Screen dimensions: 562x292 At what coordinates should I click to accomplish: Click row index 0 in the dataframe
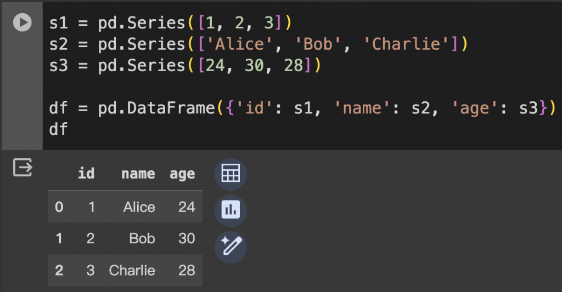(59, 207)
